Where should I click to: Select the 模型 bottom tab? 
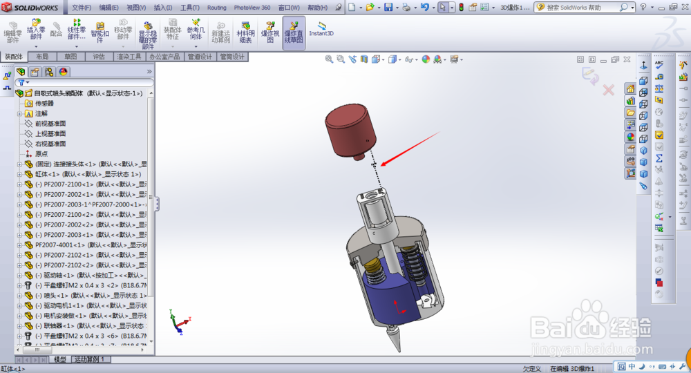point(60,359)
